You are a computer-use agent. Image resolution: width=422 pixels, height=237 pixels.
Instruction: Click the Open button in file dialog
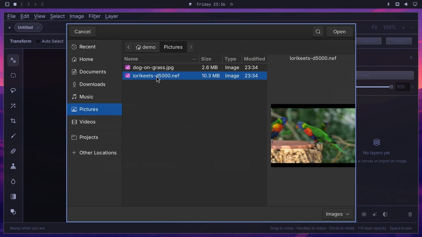pos(339,32)
